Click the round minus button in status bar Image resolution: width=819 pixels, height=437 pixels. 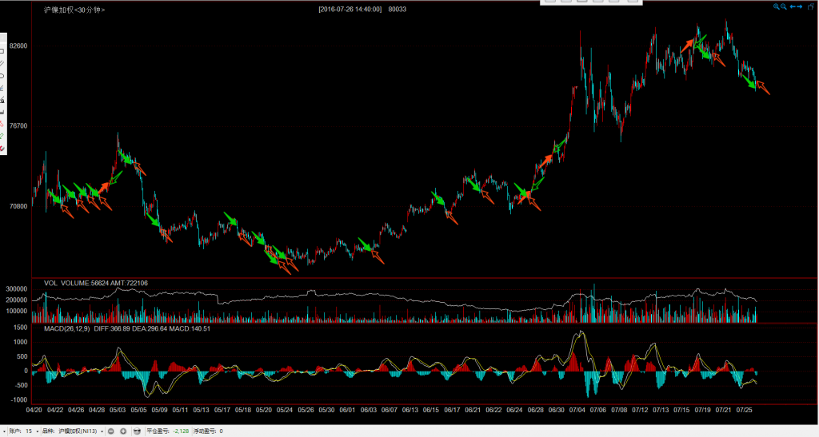coord(111,431)
